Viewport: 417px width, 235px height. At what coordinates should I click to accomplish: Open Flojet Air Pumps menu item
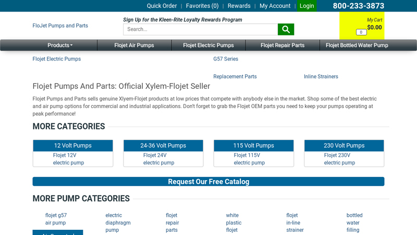click(x=134, y=45)
